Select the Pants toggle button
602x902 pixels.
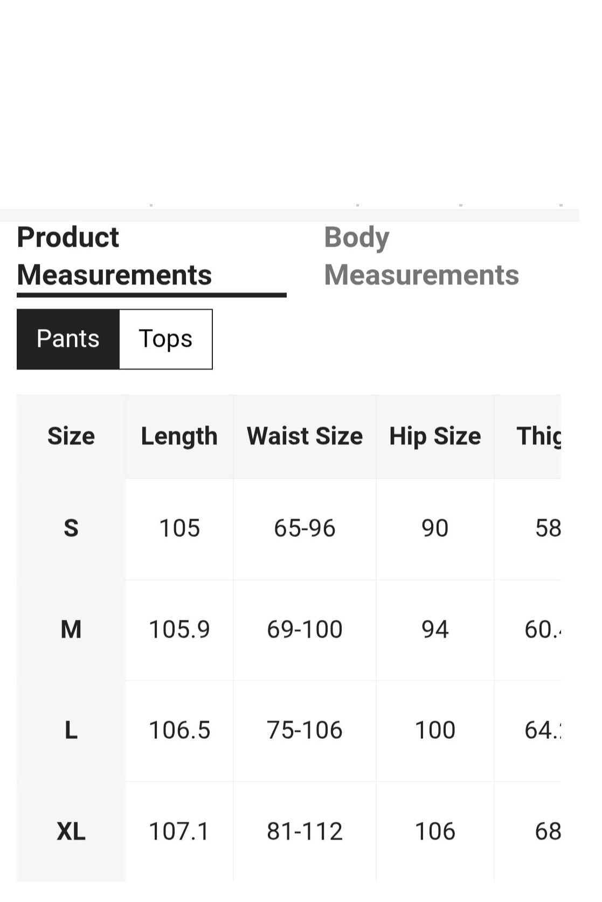pyautogui.click(x=68, y=339)
